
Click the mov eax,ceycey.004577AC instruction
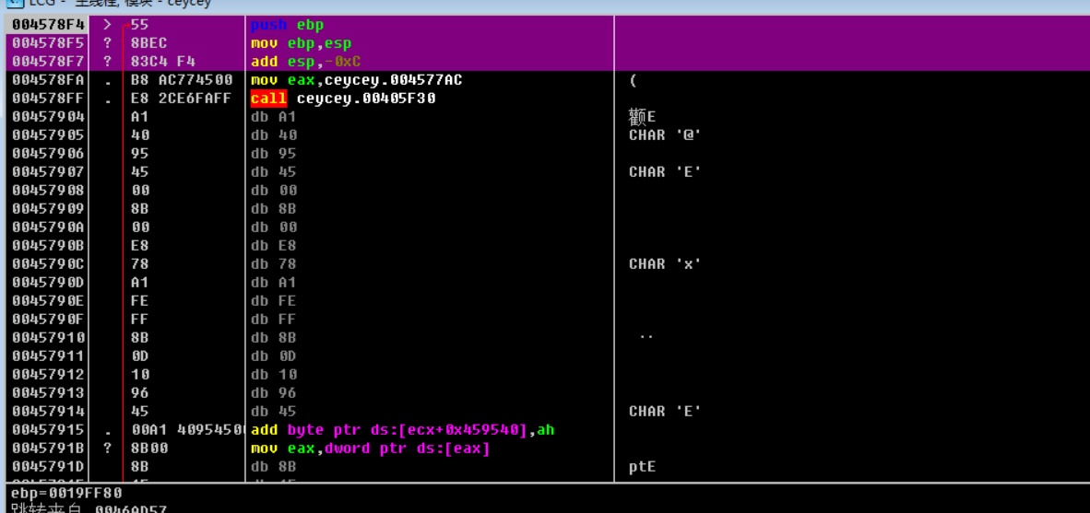[x=356, y=80]
